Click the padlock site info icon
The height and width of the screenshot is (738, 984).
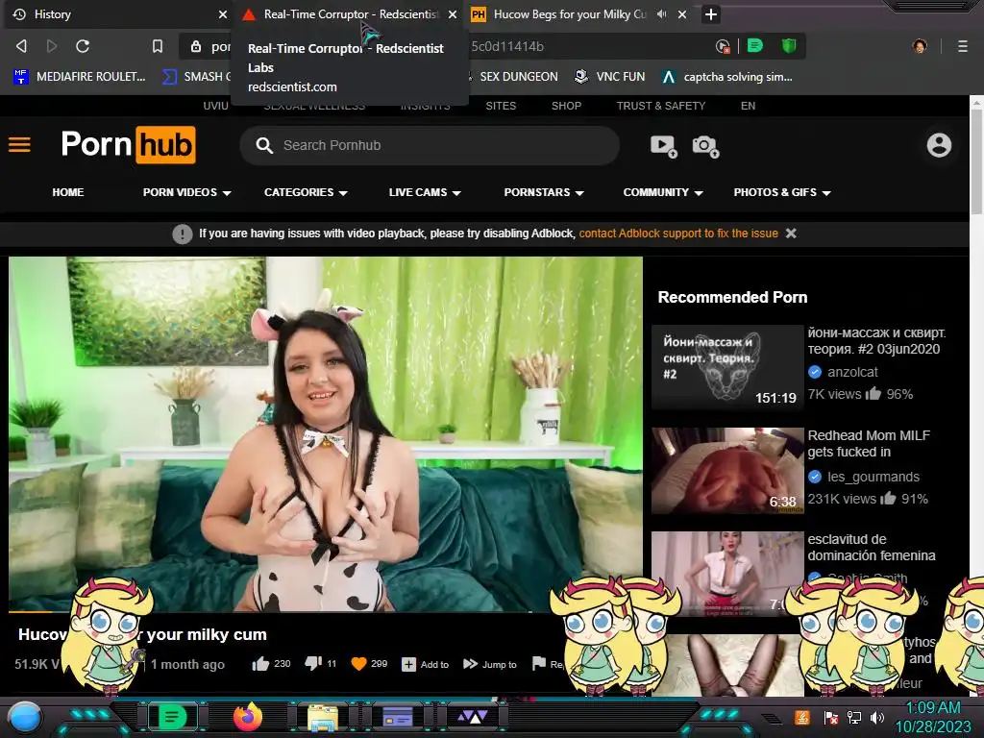click(196, 46)
